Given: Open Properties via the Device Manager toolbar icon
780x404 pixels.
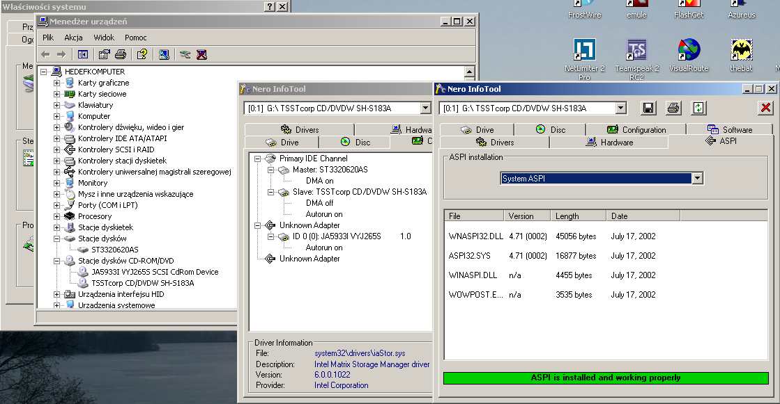Looking at the screenshot, I should [x=104, y=55].
